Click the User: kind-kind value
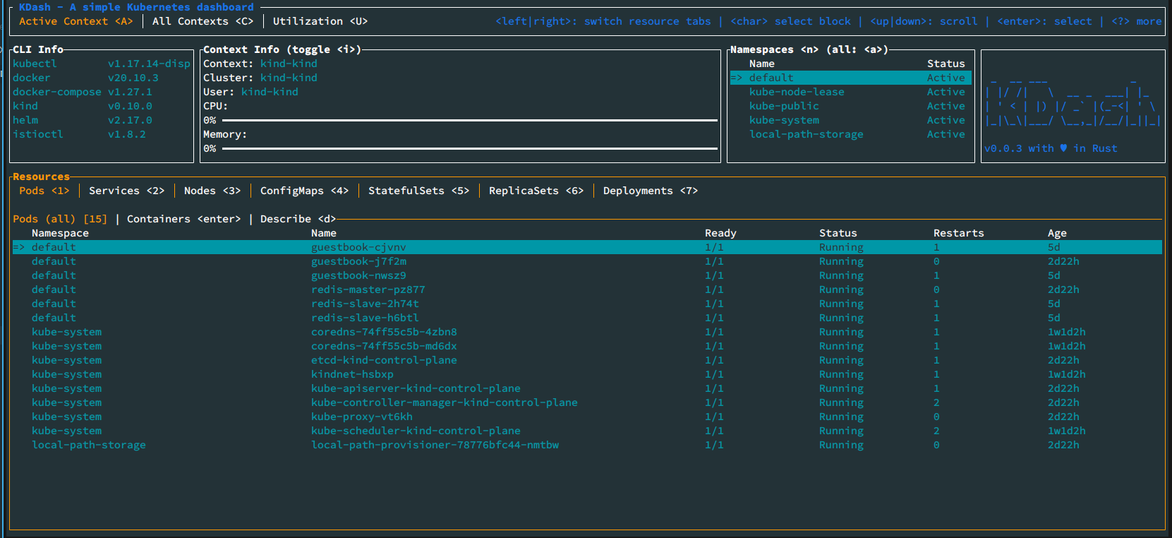This screenshot has height=538, width=1172. 270,92
